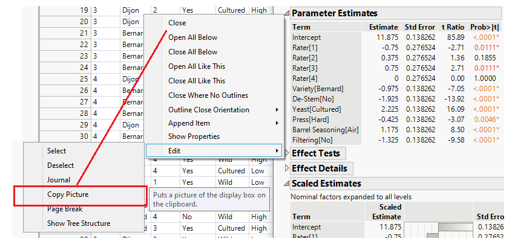
Task: Select Show Tree Structure option
Action: [79, 223]
